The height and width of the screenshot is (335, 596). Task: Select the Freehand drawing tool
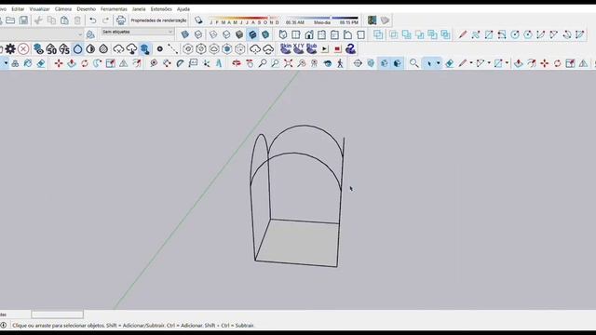tap(475, 34)
